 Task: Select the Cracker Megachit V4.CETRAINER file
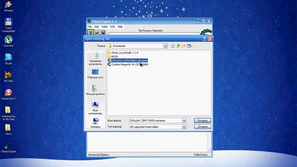pos(128,64)
